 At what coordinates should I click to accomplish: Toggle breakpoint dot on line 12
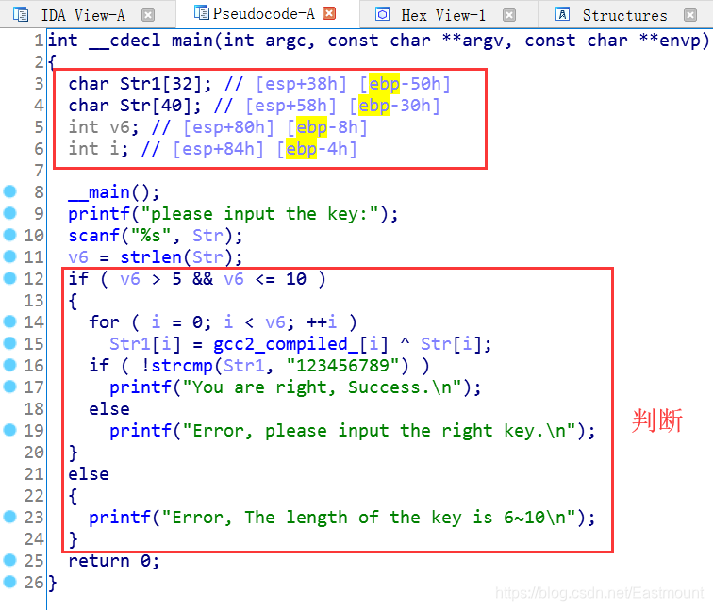click(10, 278)
